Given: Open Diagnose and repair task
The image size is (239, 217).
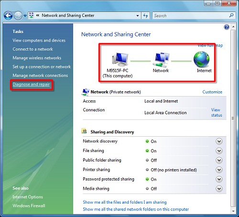Looking at the screenshot, I should [x=31, y=84].
